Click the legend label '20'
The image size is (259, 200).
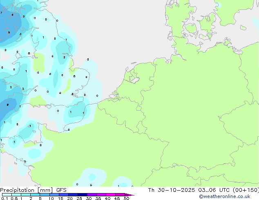pos(70,198)
